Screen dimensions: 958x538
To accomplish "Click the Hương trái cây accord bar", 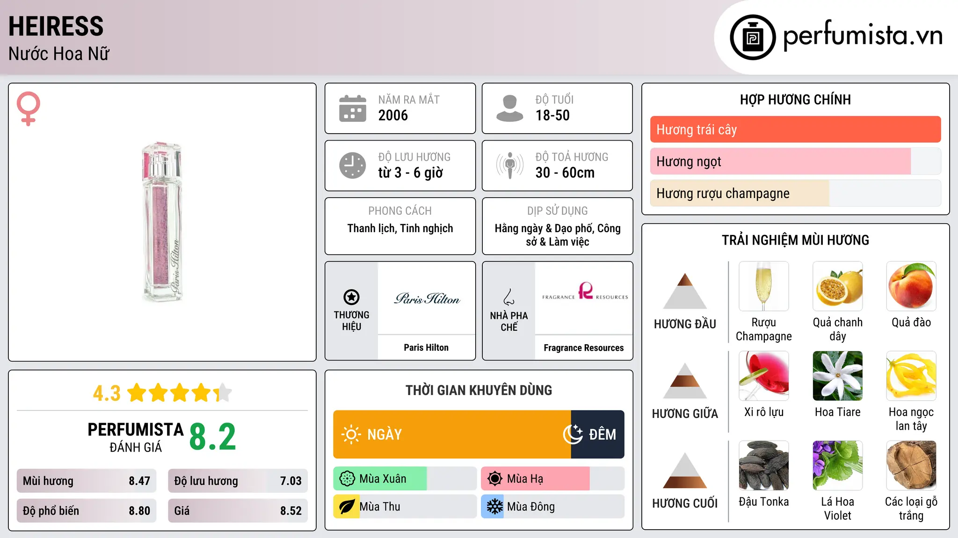I will click(x=796, y=129).
